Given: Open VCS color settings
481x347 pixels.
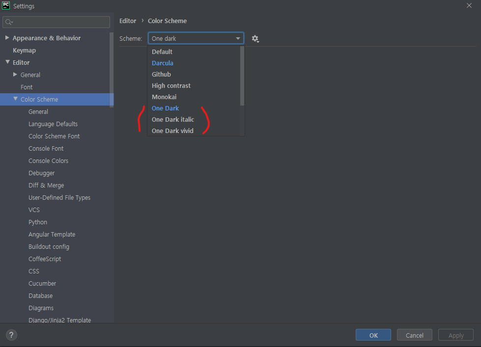Looking at the screenshot, I should pos(34,210).
